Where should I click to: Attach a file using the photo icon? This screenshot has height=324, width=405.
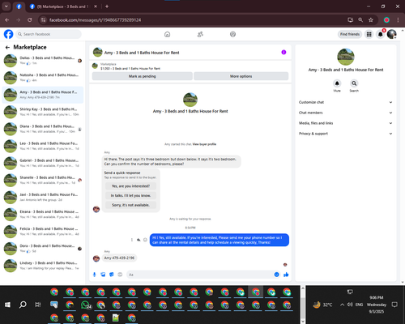tap(103, 275)
